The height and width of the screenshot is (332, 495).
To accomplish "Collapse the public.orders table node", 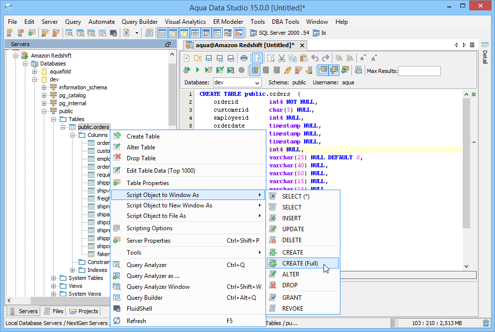I will click(x=63, y=127).
